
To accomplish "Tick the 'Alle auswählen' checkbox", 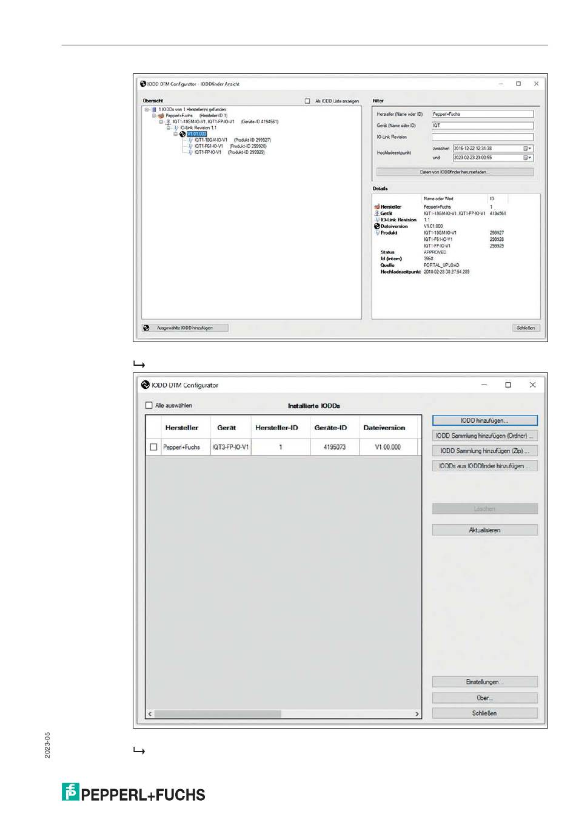I will (x=149, y=405).
